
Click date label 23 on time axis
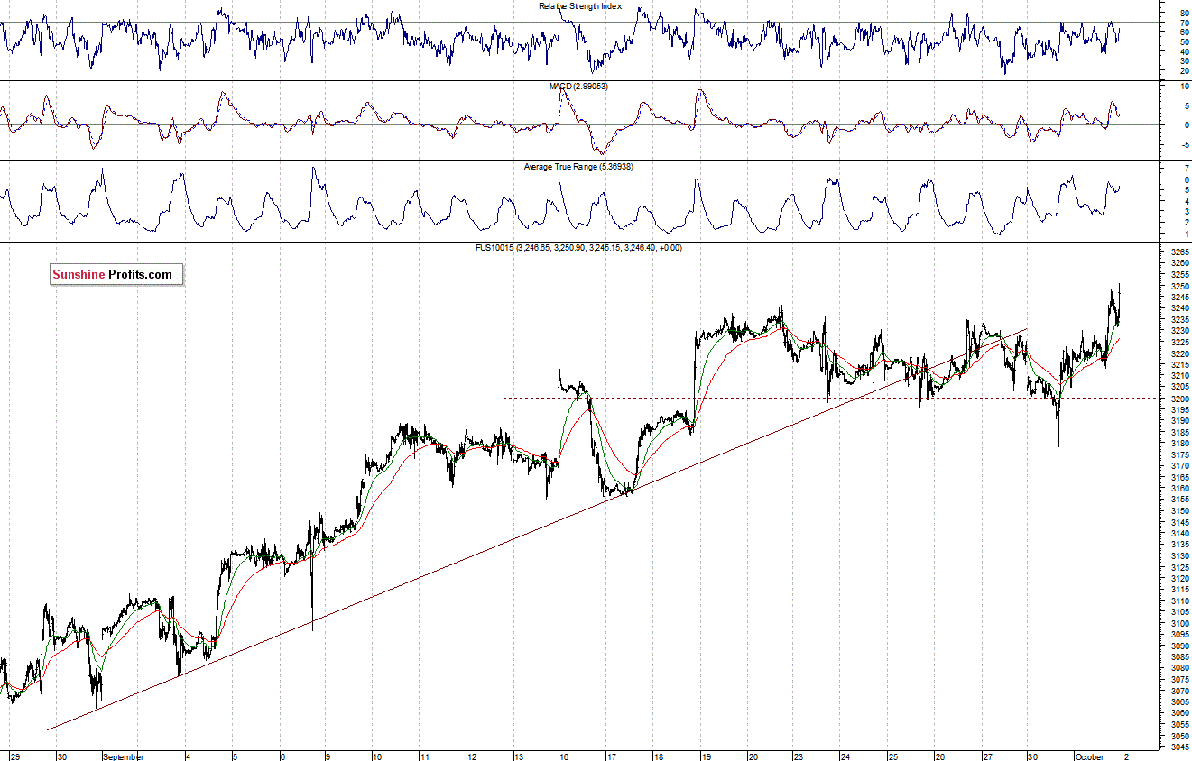pyautogui.click(x=799, y=756)
